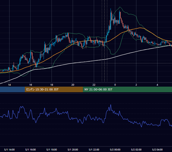
Task: Click the 14 hour axis label
Action: tap(9, 85)
